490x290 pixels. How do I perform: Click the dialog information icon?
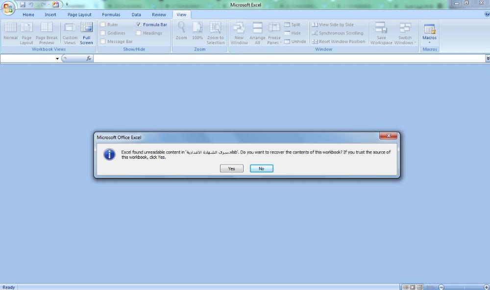[109, 155]
